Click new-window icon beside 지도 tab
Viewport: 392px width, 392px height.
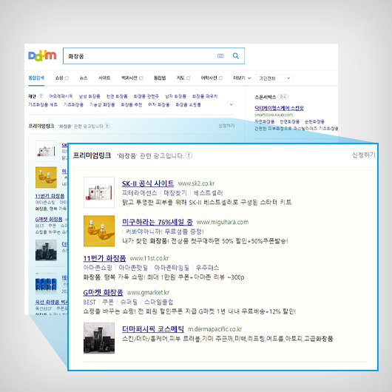(189, 78)
